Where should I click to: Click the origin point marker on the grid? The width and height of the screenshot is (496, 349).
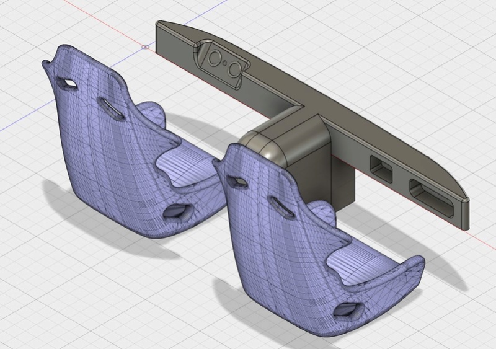click(145, 47)
